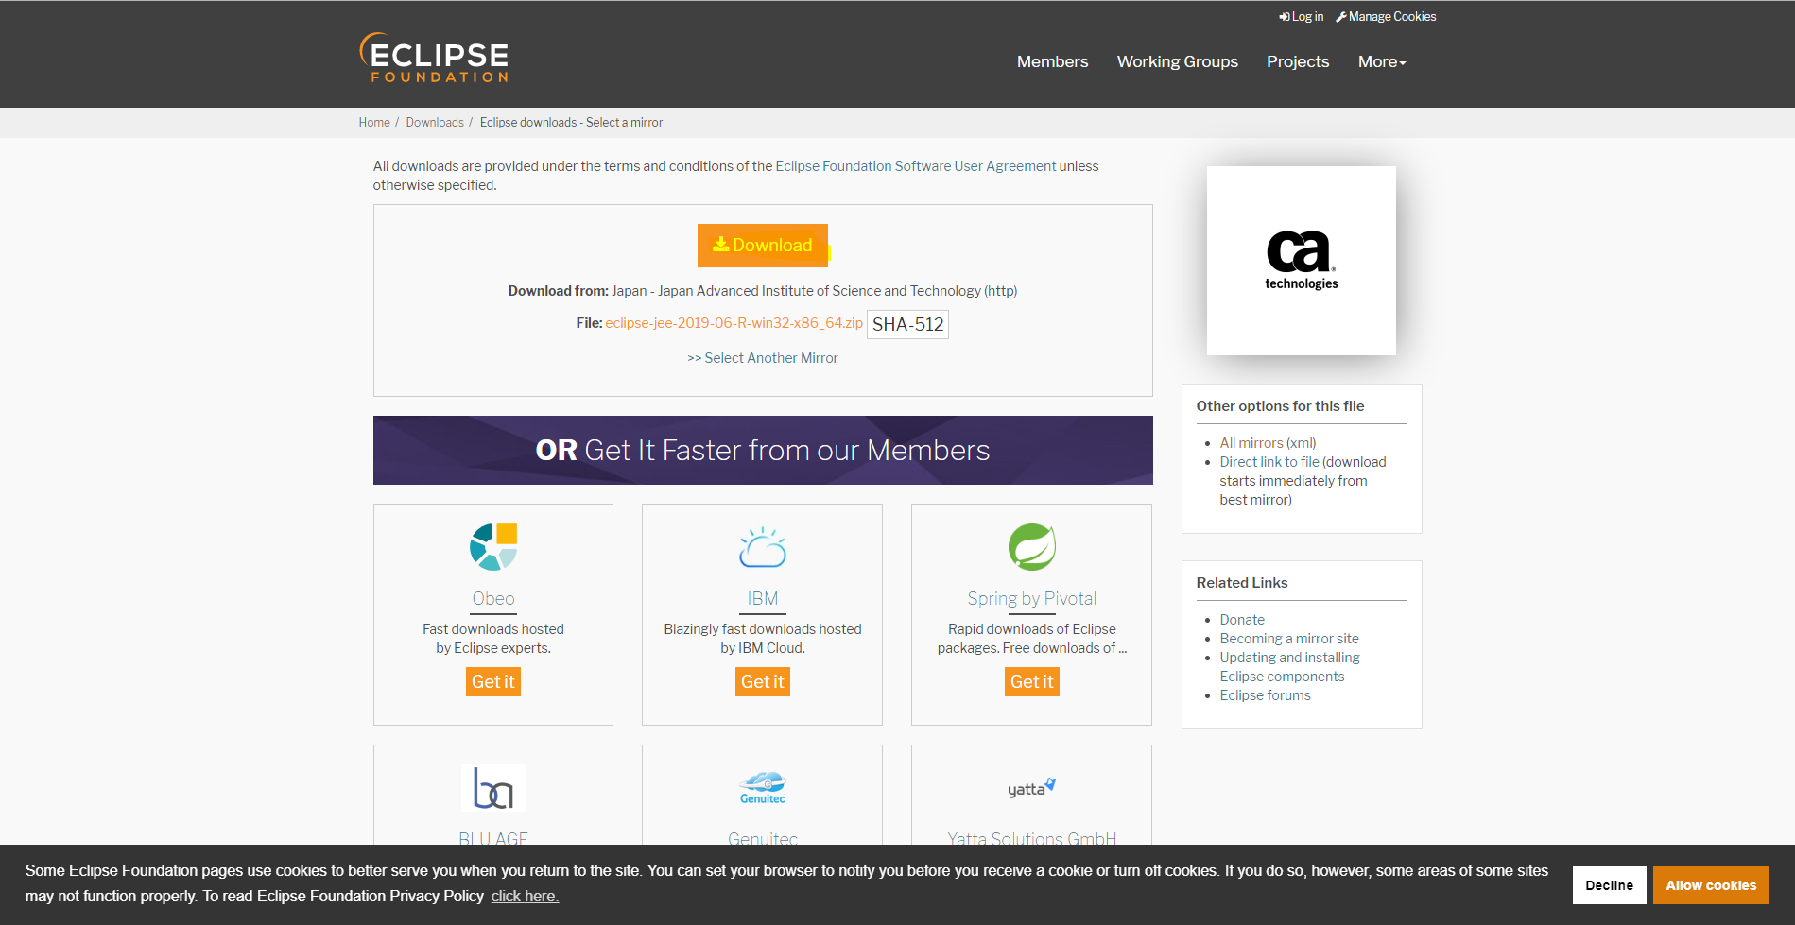The width and height of the screenshot is (1795, 925).
Task: Click the IBM title link
Action: tap(763, 599)
